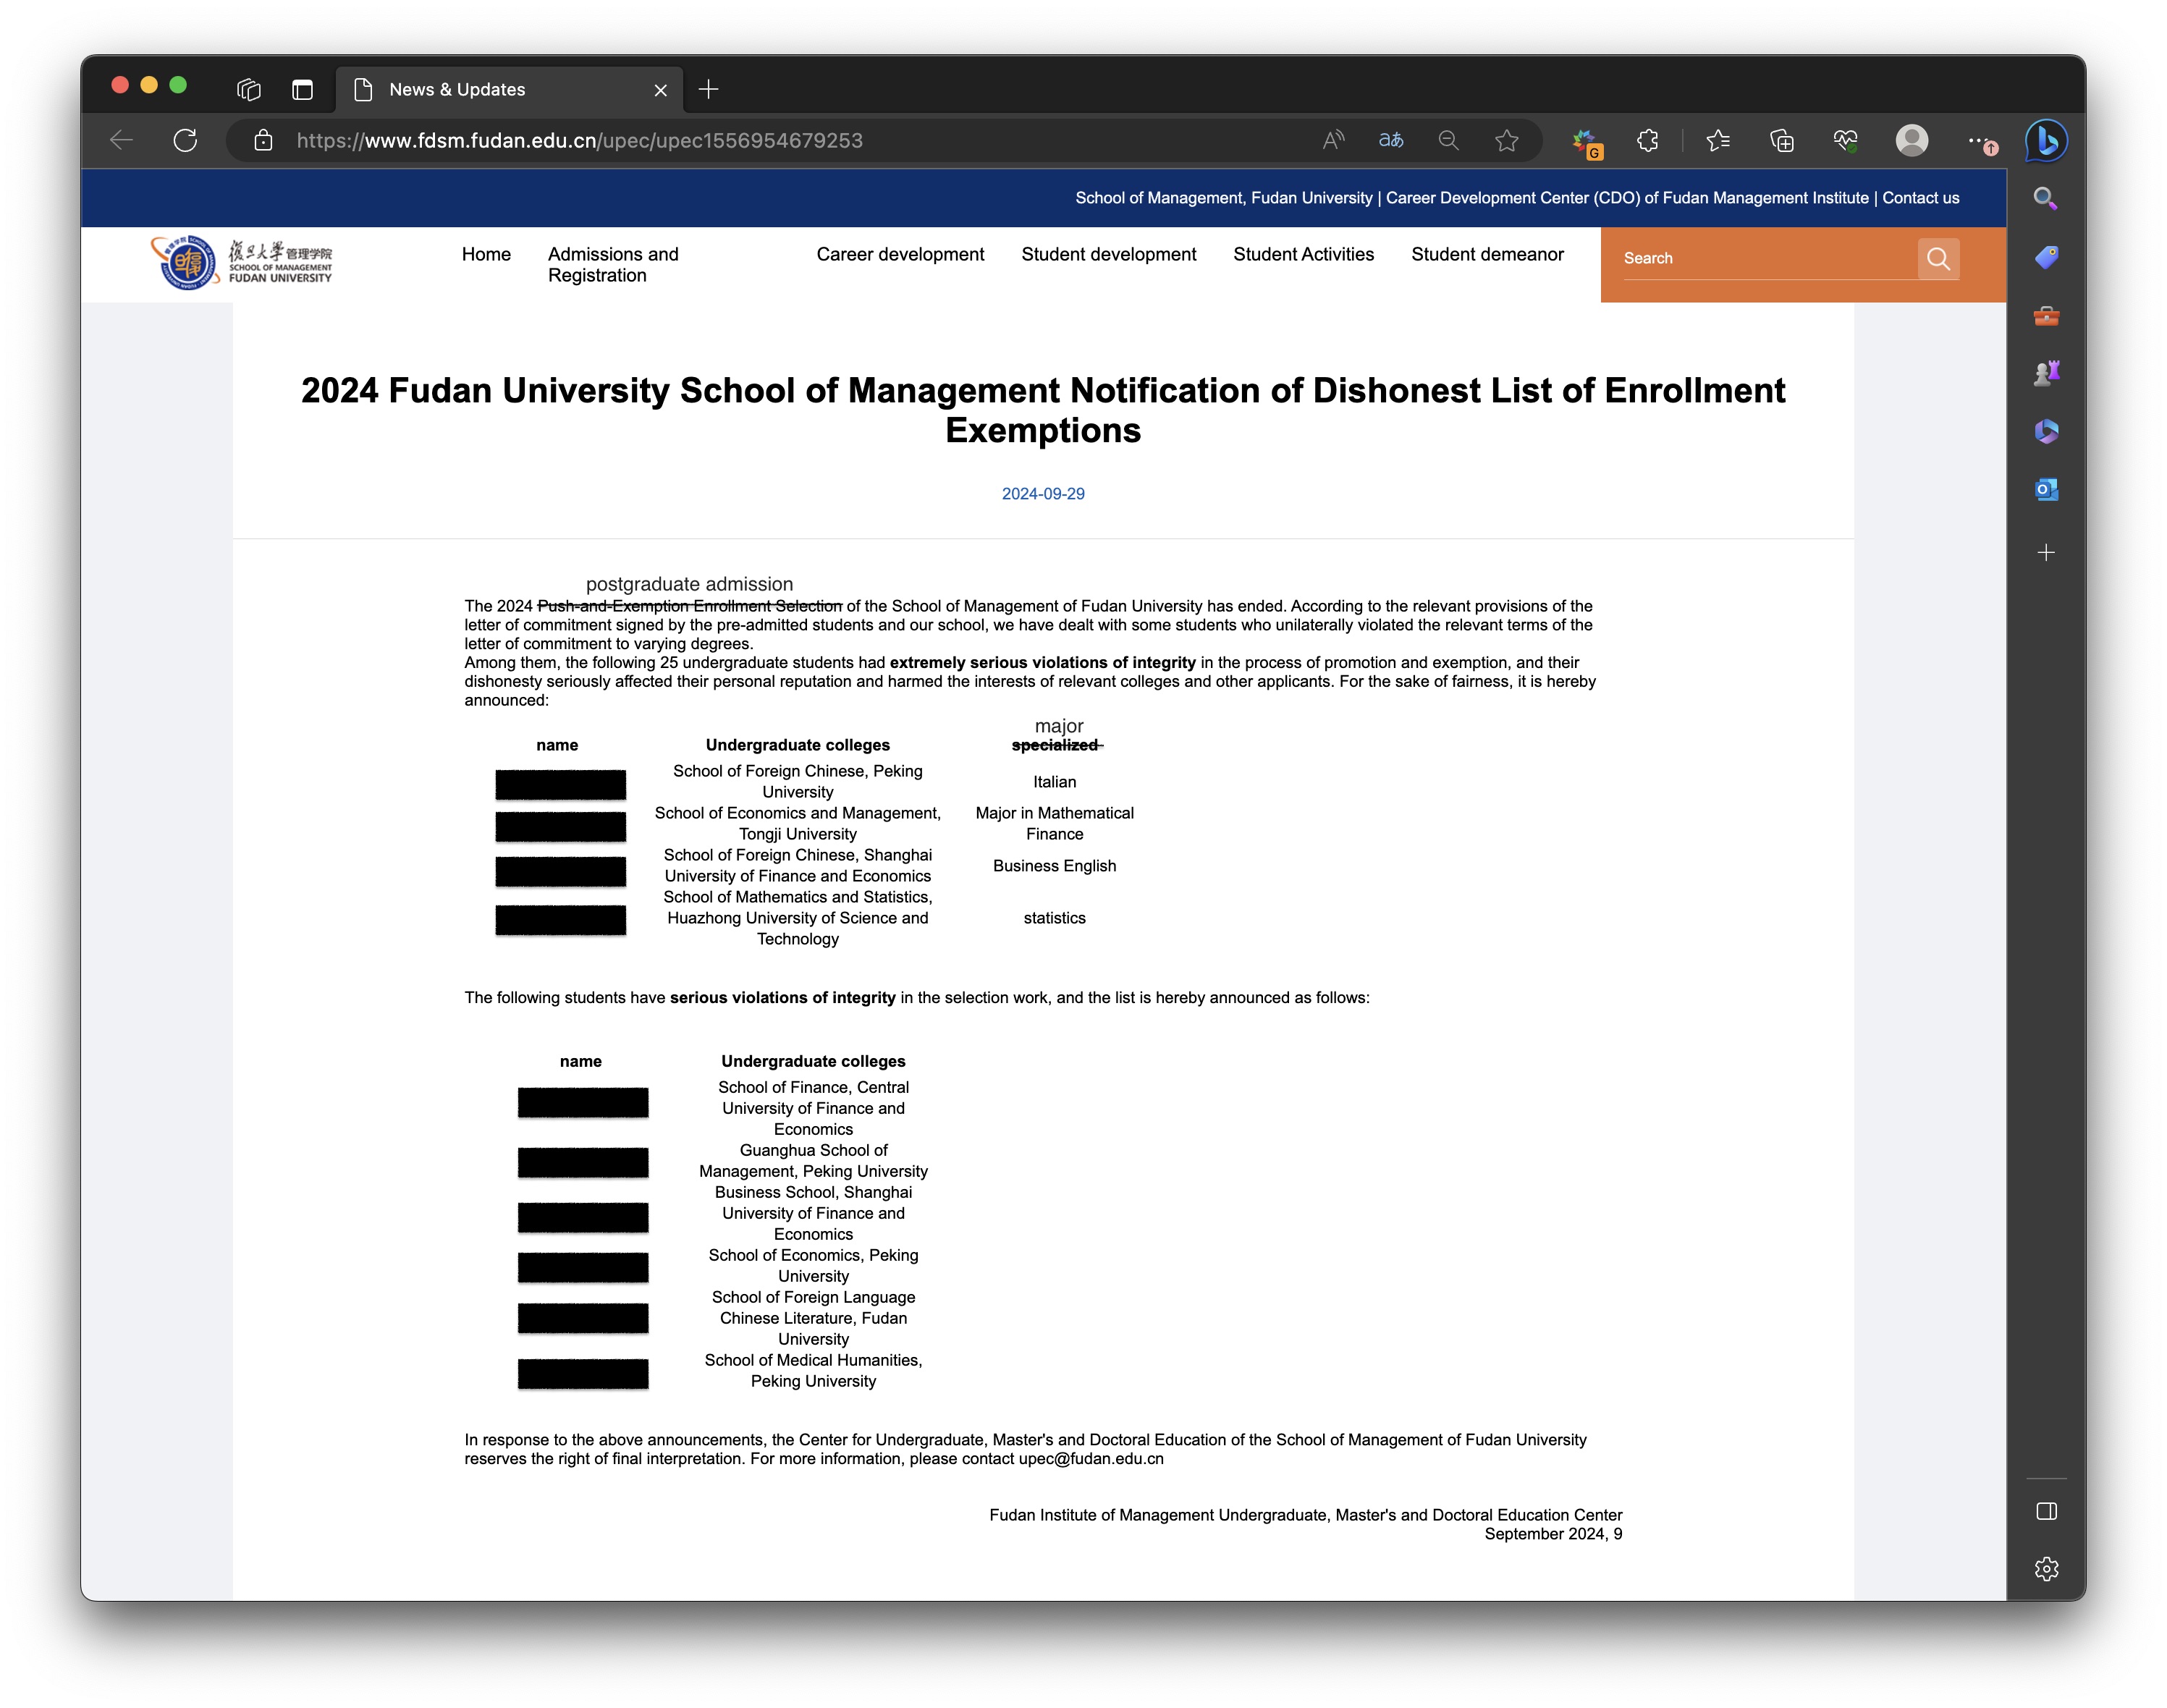Open the translate page icon
The image size is (2167, 1708).
point(1390,141)
